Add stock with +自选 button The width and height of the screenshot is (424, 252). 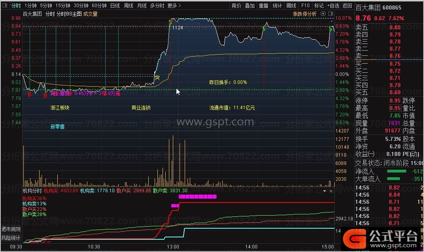(x=333, y=6)
